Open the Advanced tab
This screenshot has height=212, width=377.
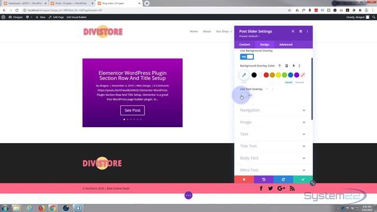click(x=286, y=45)
